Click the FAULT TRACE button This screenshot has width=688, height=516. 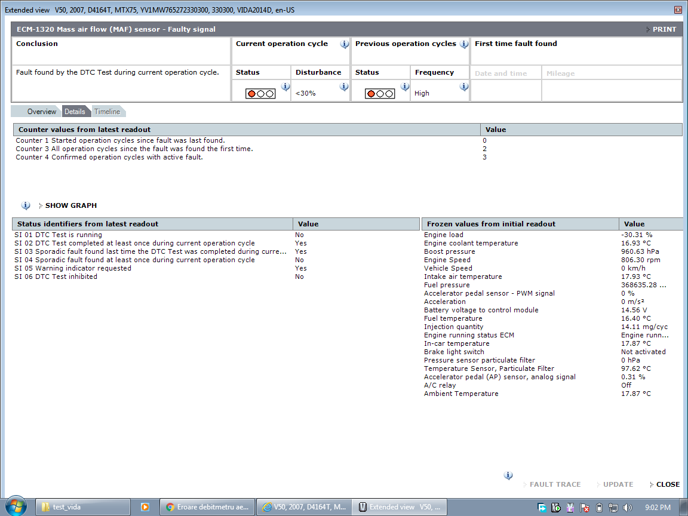tap(555, 484)
